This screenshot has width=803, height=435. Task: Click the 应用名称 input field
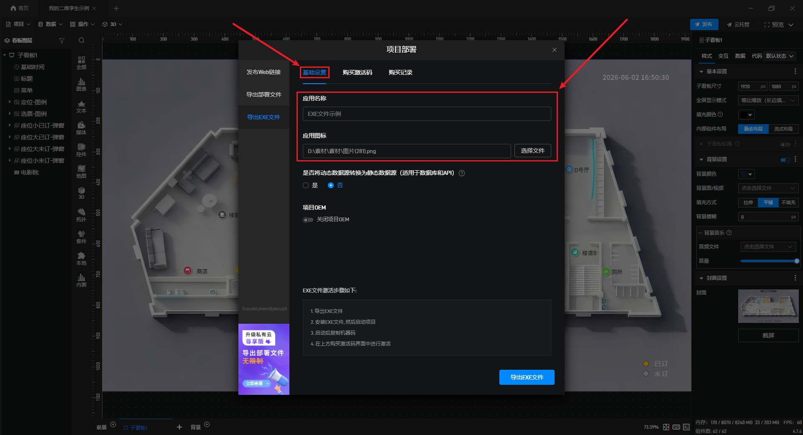[427, 114]
